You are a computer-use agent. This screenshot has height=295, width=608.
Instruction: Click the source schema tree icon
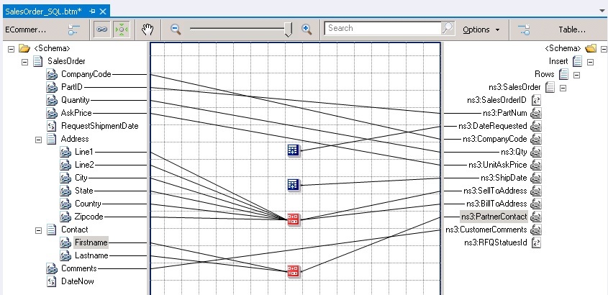coord(73,29)
